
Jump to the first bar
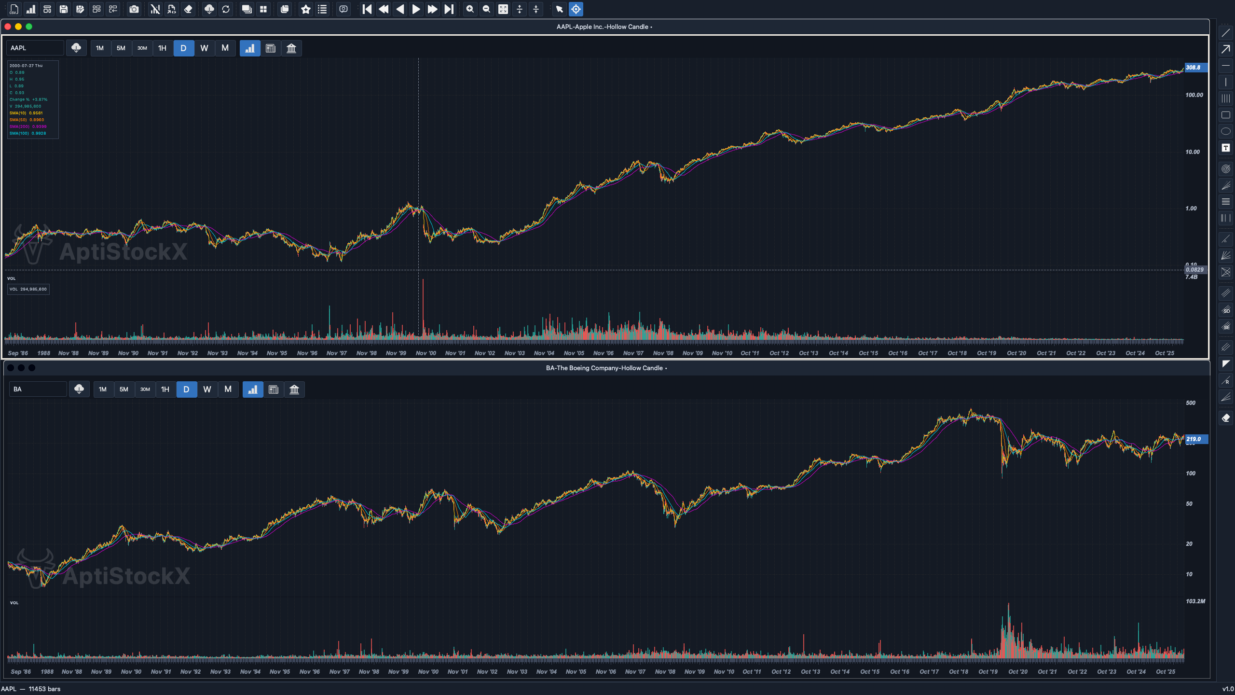[367, 9]
